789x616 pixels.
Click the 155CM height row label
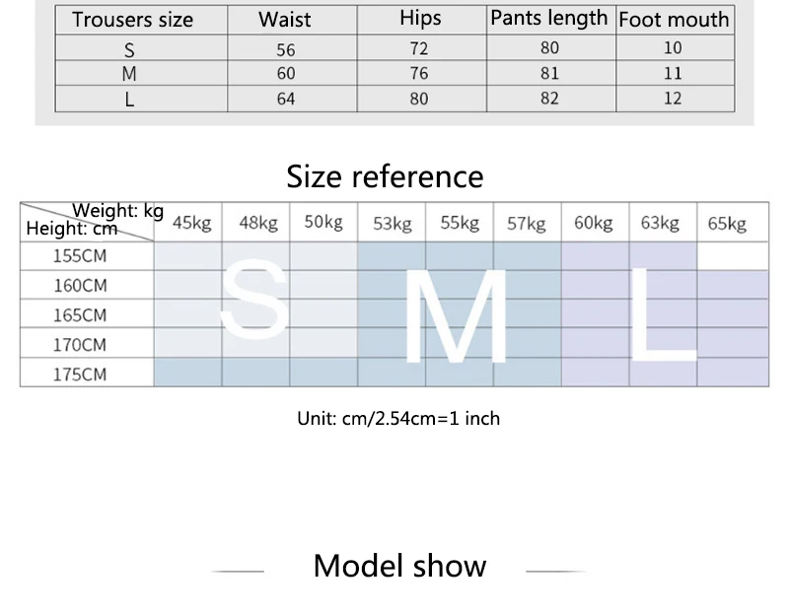click(x=80, y=256)
